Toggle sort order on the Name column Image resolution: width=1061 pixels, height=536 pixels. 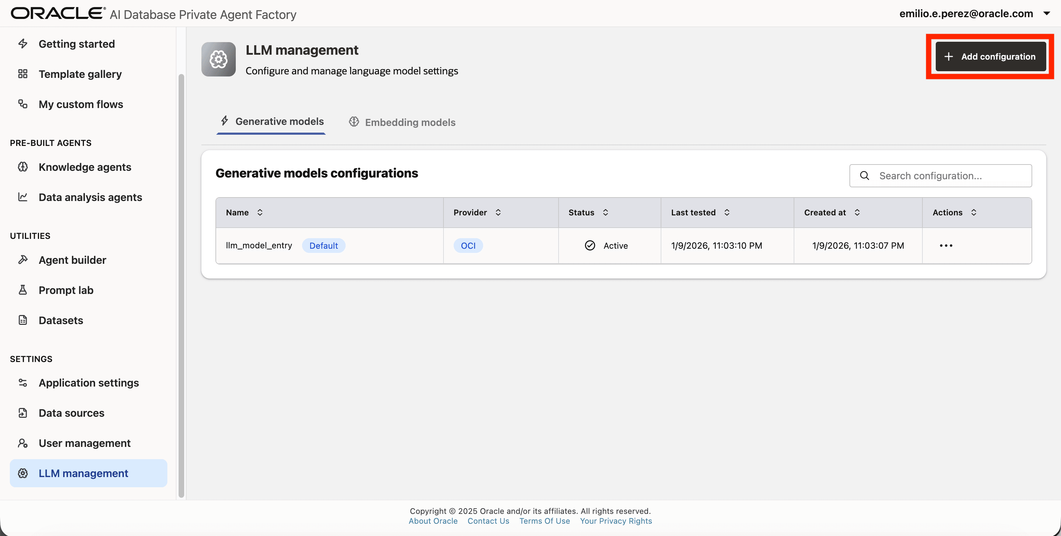coord(260,213)
